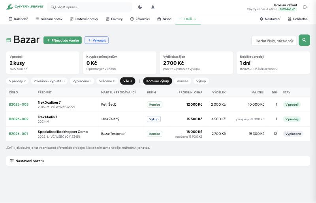Click the logout icon
Image resolution: width=316 pixels, height=203 pixels.
[305, 7]
